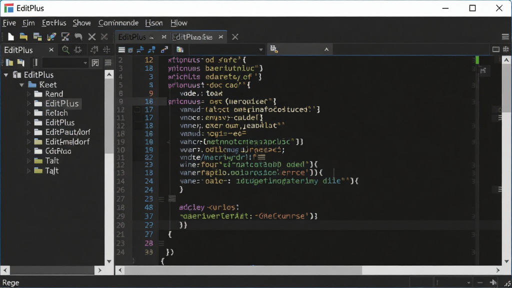The image size is (512, 288).
Task: Click the undo arrow toolbar icon
Action: point(78,36)
